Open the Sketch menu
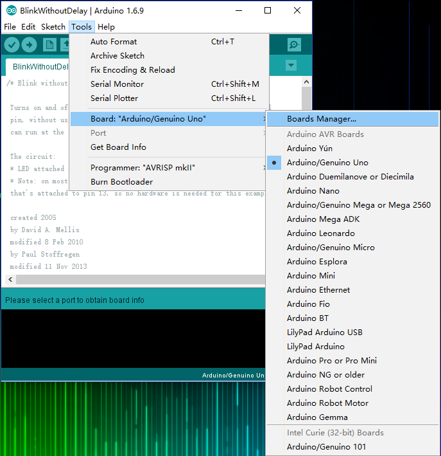This screenshot has width=441, height=456. pos(53,27)
